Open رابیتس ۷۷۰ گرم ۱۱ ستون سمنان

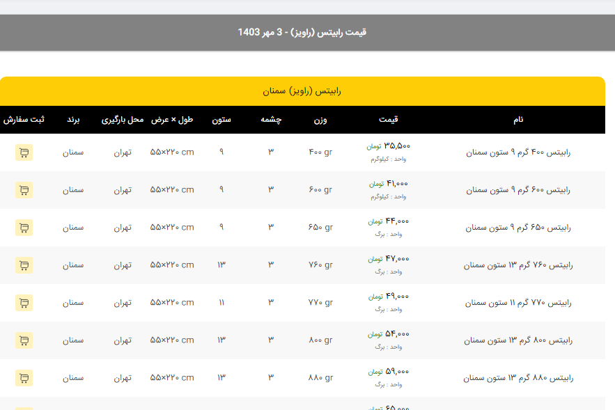click(518, 303)
